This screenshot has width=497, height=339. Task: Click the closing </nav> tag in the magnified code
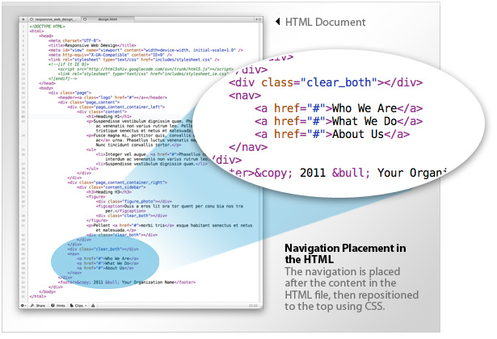click(x=248, y=148)
